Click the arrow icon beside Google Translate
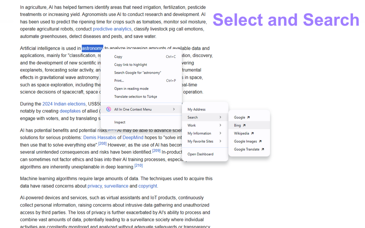This screenshot has width=365, height=228. (263, 149)
